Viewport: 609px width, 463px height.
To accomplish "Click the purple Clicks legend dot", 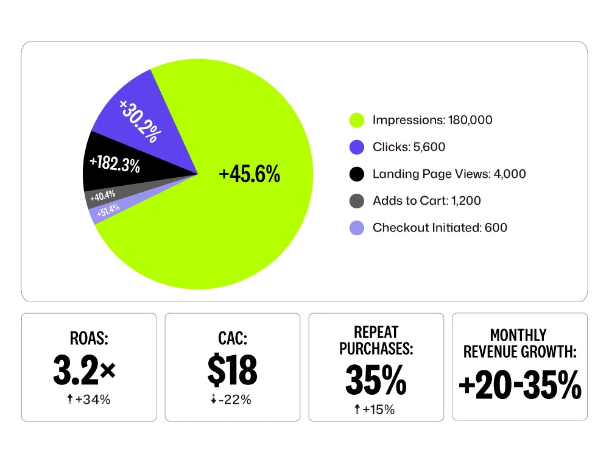I will pyautogui.click(x=357, y=147).
